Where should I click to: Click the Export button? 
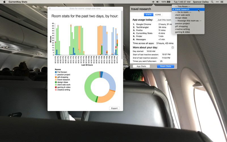coord(114,108)
